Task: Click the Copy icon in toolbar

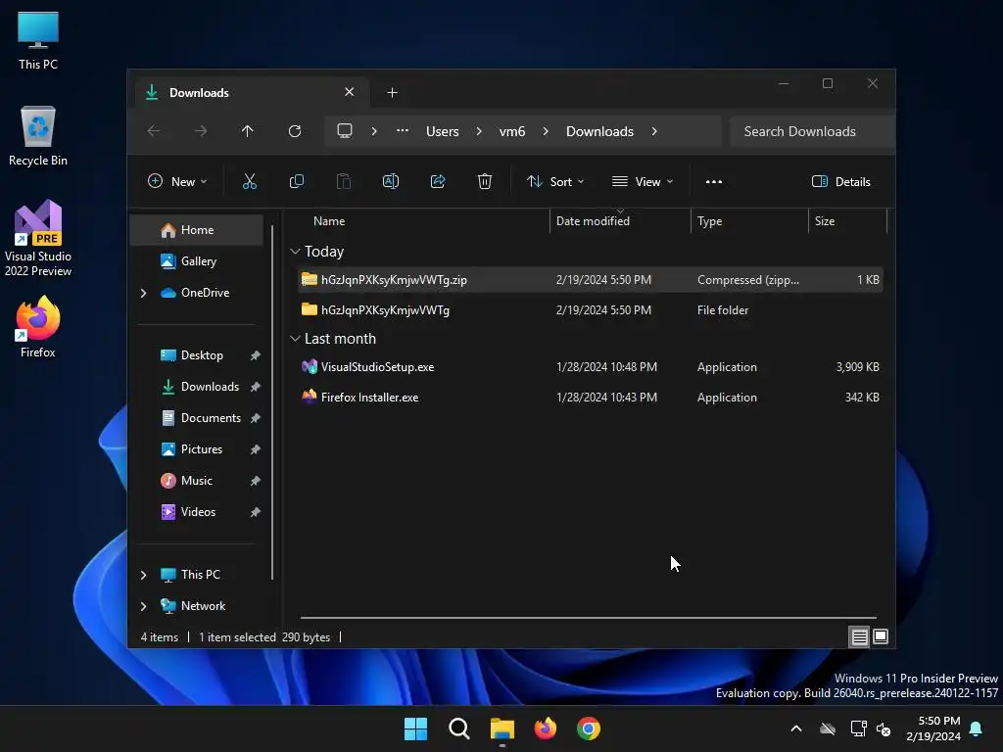Action: click(296, 181)
